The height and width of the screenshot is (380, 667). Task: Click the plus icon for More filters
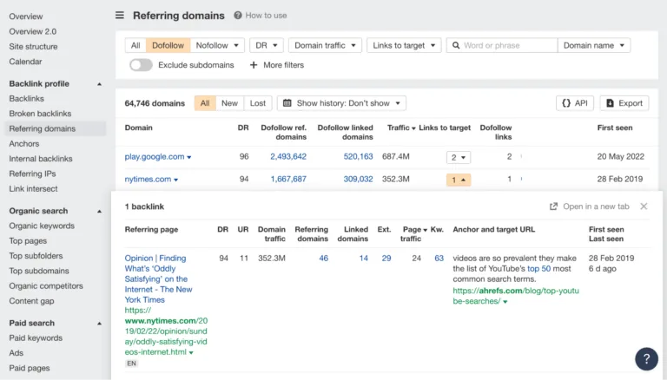tap(254, 65)
